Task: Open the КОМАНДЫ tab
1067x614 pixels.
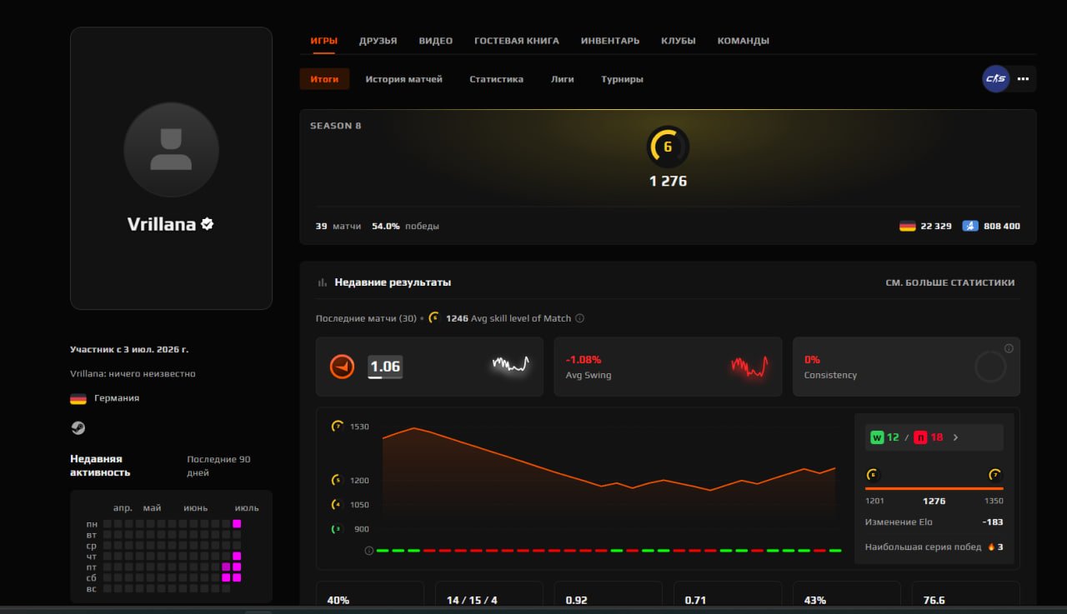Action: click(x=743, y=41)
